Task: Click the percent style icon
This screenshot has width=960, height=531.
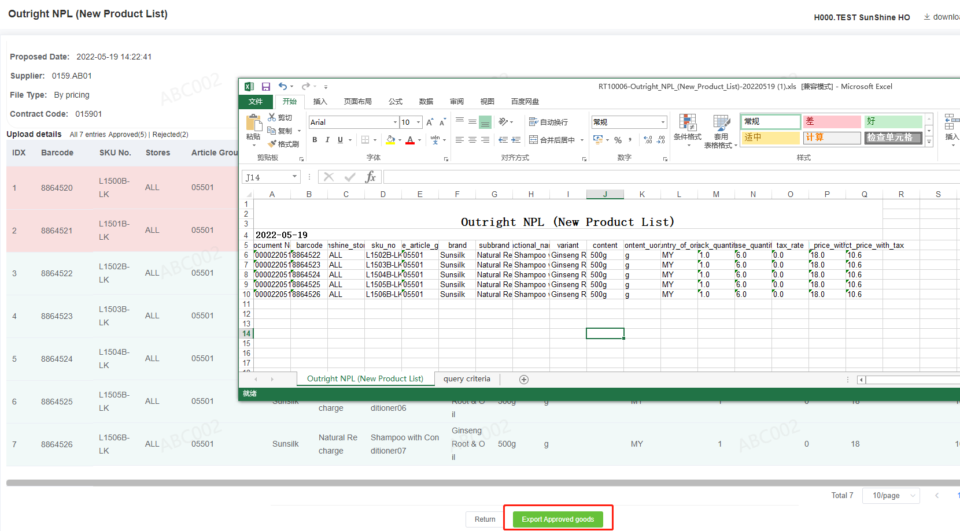Action: (618, 140)
